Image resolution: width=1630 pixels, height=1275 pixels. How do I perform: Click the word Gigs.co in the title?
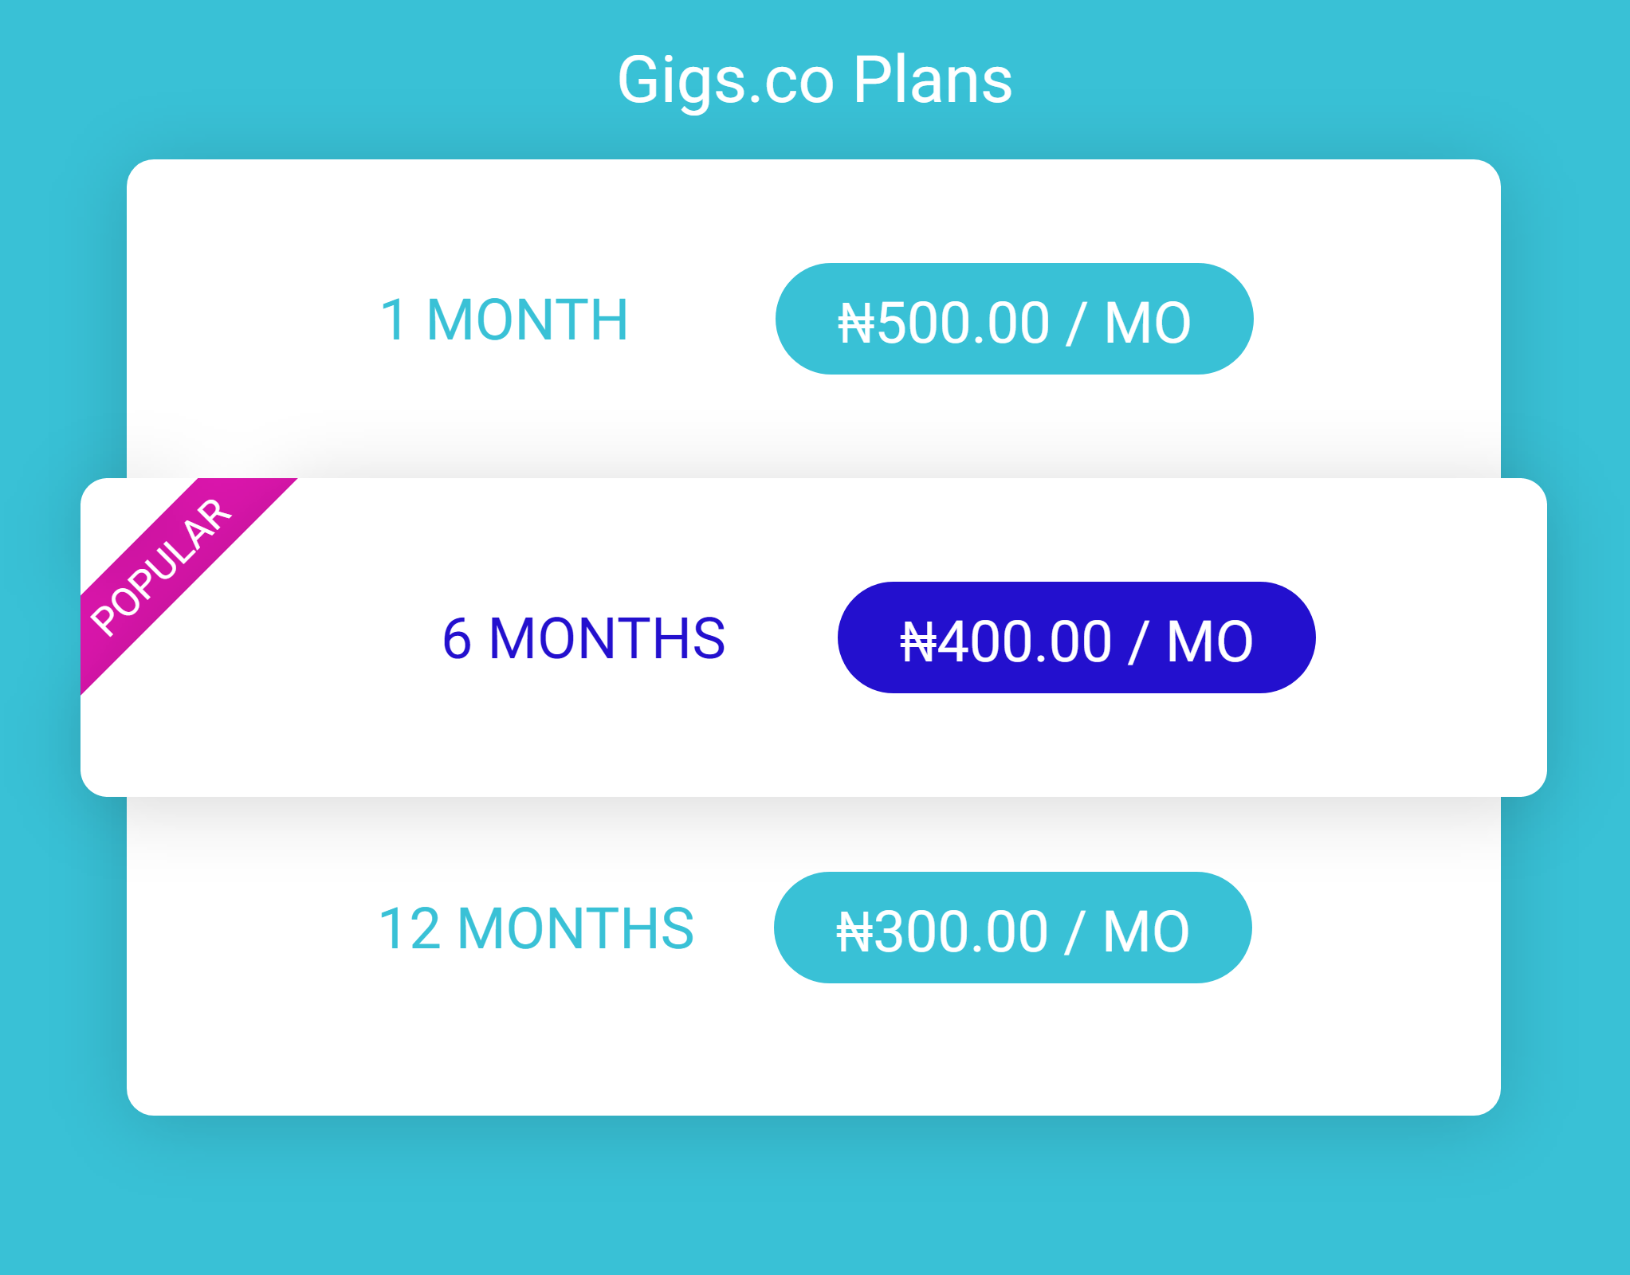pos(725,83)
